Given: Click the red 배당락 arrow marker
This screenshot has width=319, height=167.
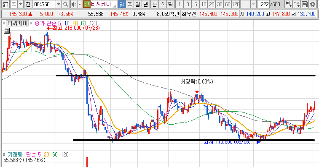Looking at the screenshot, I should pyautogui.click(x=197, y=89).
